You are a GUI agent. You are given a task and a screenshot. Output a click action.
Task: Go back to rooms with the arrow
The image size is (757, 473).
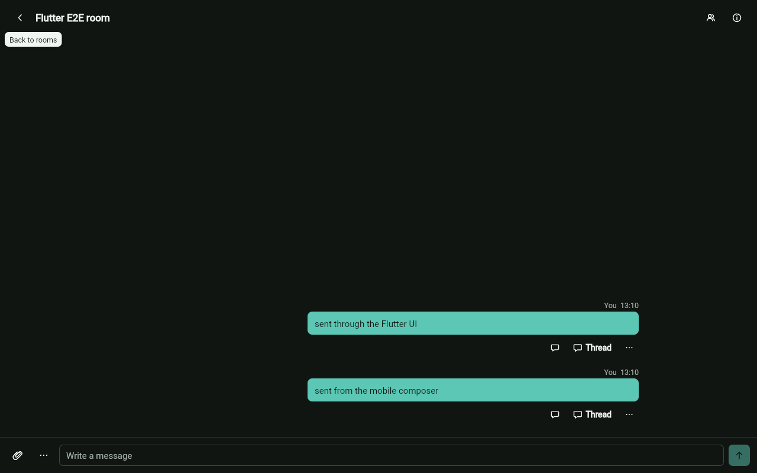(x=20, y=18)
